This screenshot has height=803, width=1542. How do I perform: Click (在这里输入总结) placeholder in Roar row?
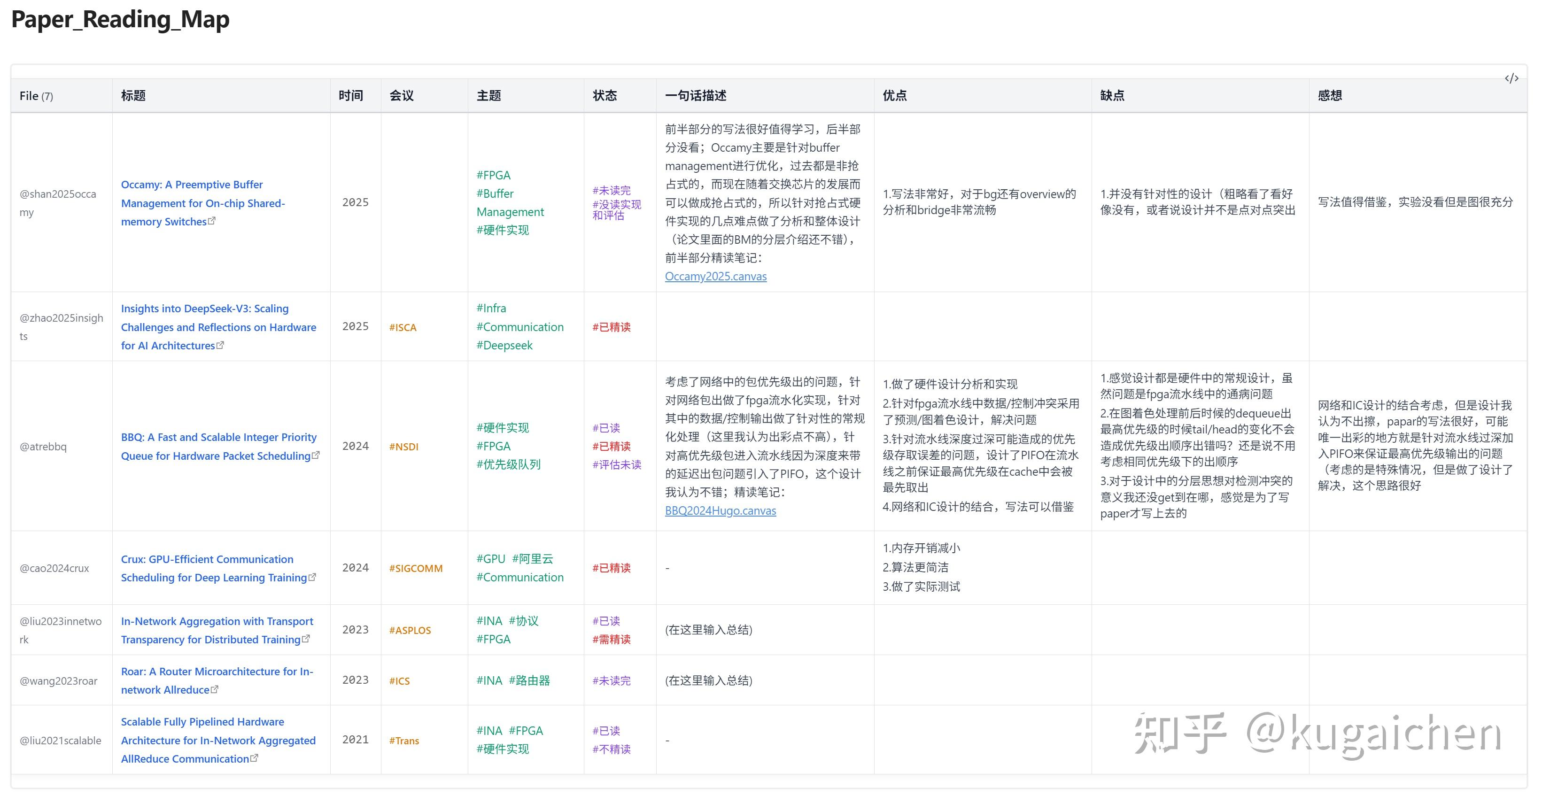pyautogui.click(x=709, y=681)
